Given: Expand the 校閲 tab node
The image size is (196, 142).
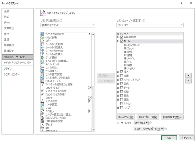Looking at the screenshot, I should 118,92.
